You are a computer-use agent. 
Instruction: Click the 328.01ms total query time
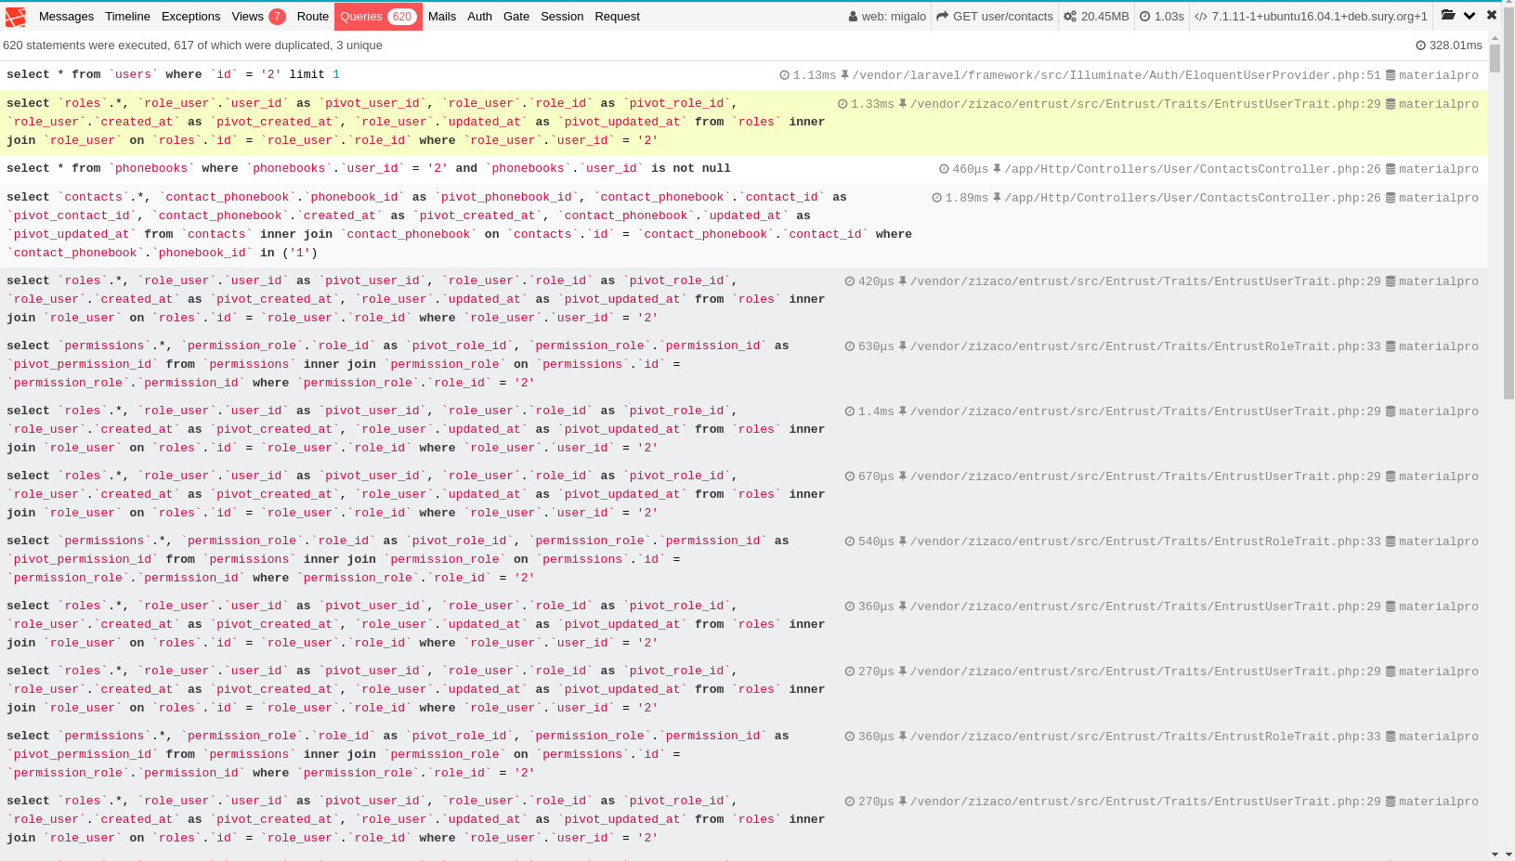[1449, 46]
